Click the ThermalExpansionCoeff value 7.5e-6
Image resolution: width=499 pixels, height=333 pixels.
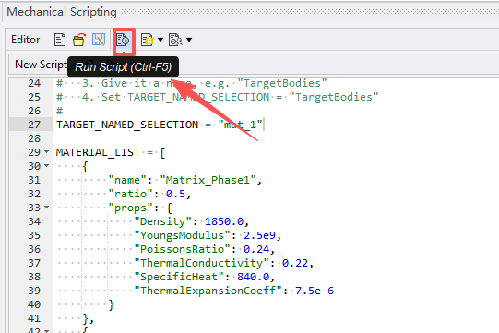pos(315,291)
